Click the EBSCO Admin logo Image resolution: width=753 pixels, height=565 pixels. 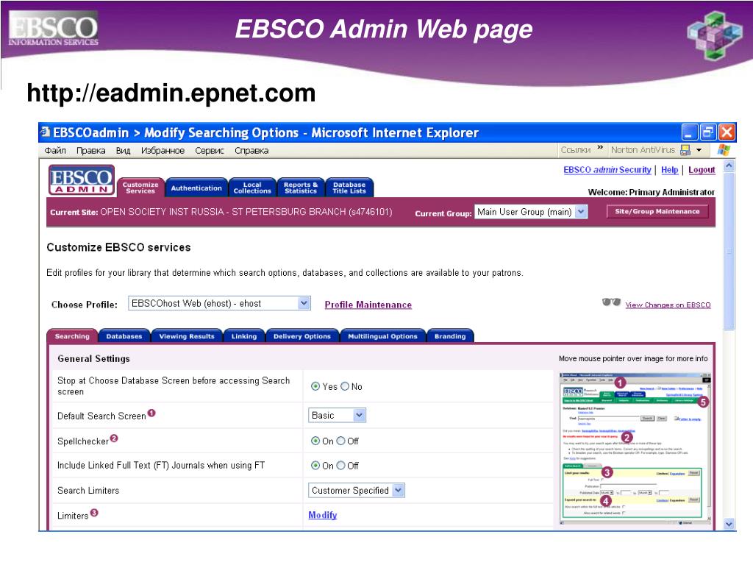point(81,180)
